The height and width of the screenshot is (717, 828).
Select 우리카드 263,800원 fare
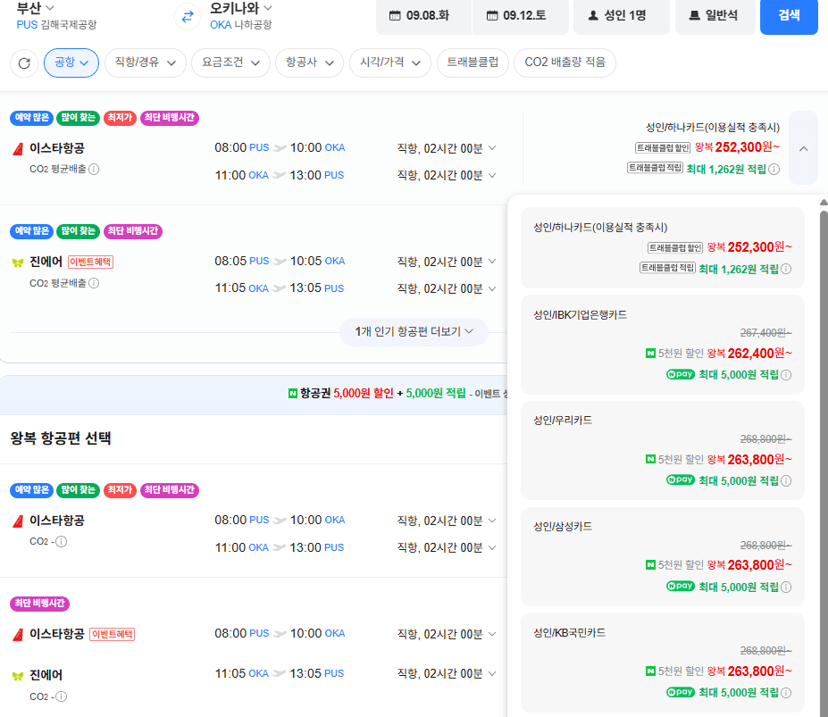point(662,450)
